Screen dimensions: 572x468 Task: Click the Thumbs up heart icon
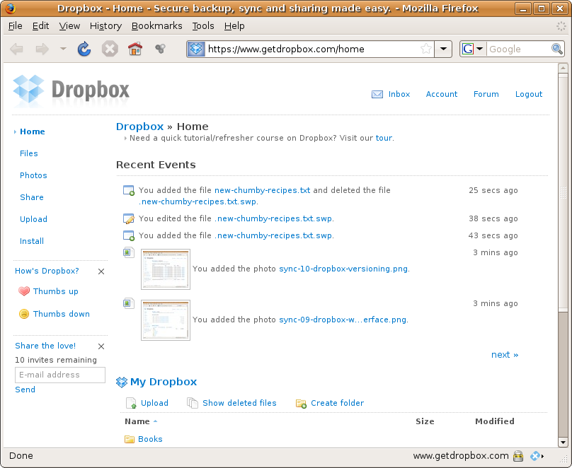[x=23, y=291]
